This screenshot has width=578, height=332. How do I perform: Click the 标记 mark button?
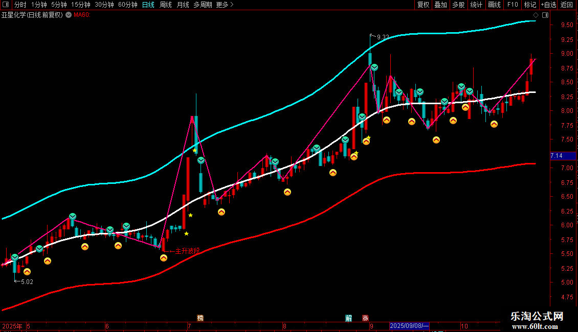pyautogui.click(x=530, y=5)
